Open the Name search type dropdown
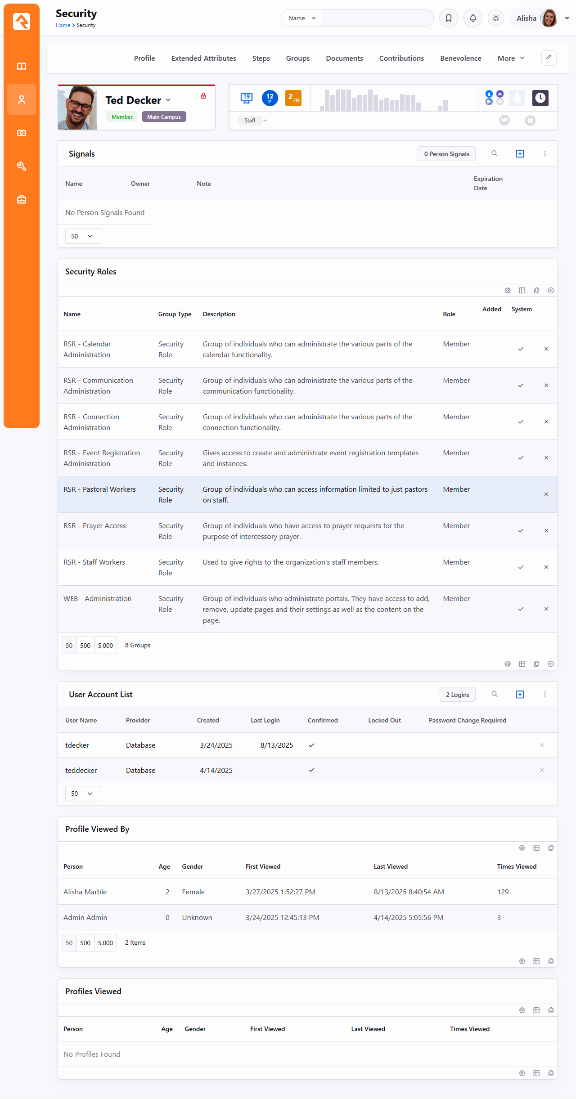The width and height of the screenshot is (576, 1099). [x=301, y=18]
